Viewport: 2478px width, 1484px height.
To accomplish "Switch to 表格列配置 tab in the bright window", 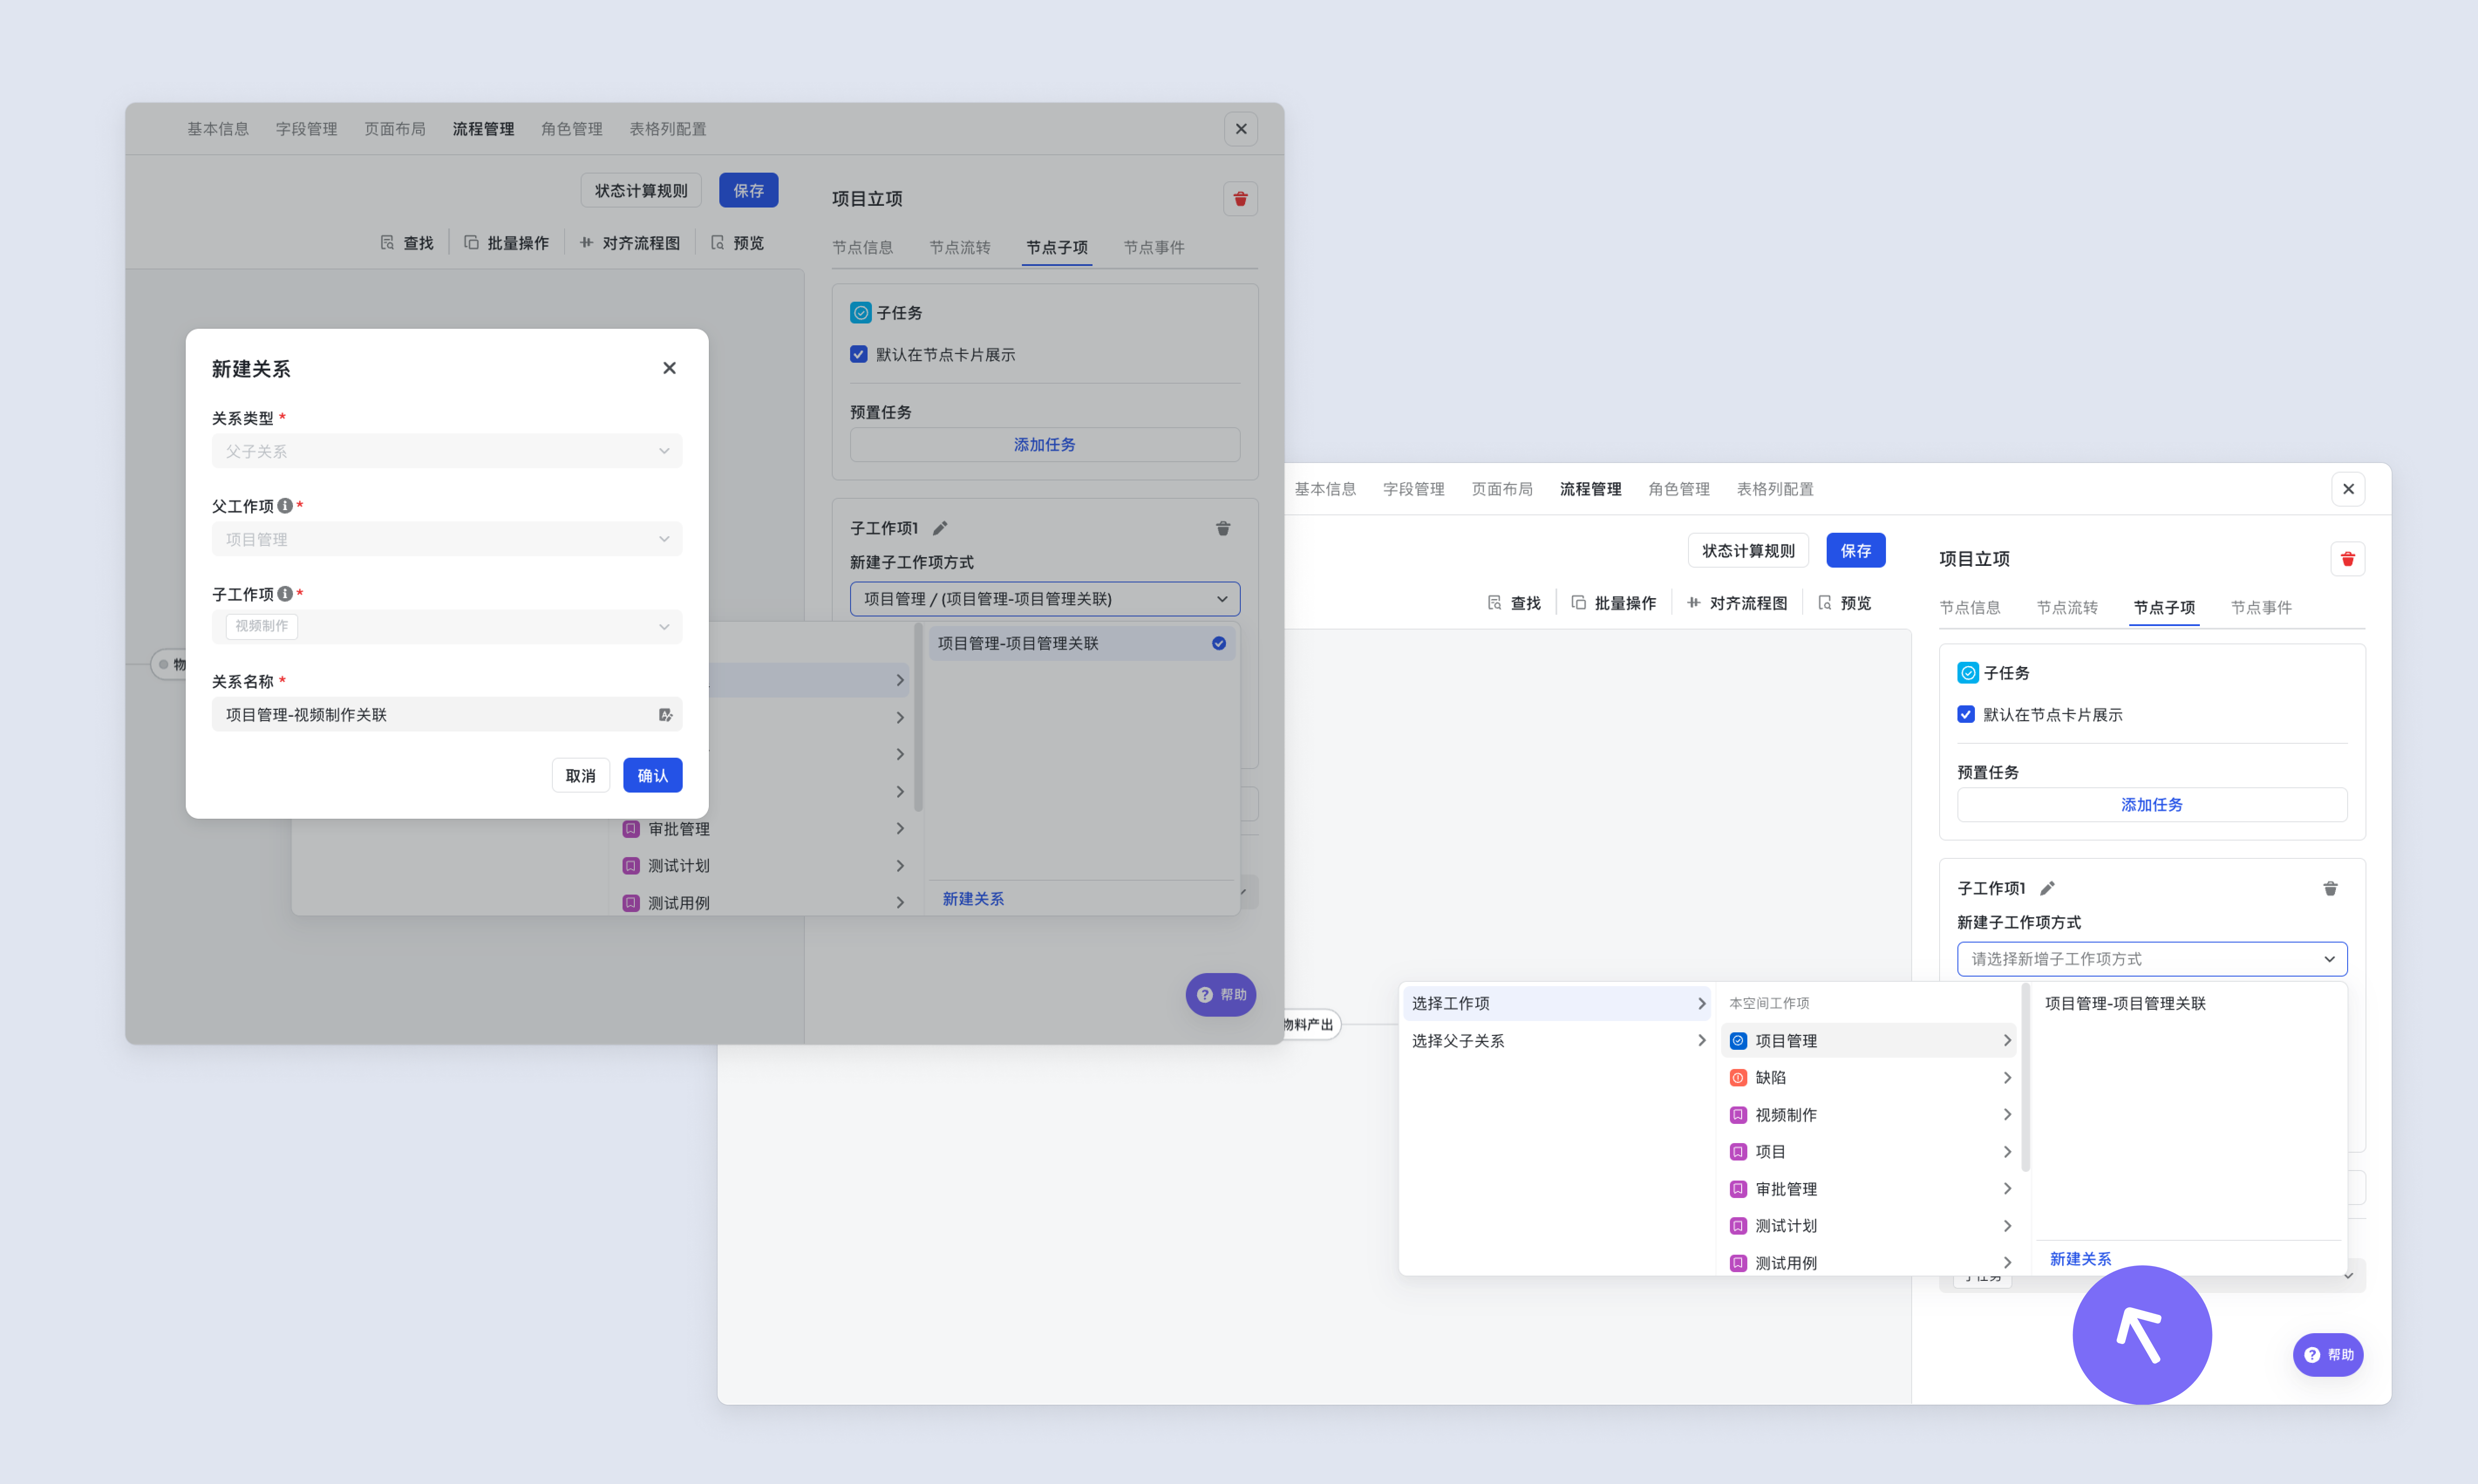I will point(1775,489).
